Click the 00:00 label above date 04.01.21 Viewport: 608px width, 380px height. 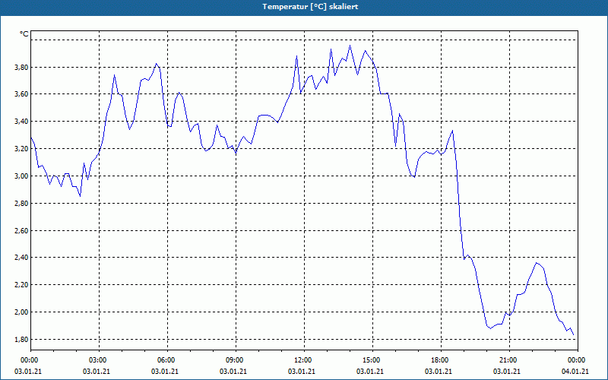coord(578,360)
